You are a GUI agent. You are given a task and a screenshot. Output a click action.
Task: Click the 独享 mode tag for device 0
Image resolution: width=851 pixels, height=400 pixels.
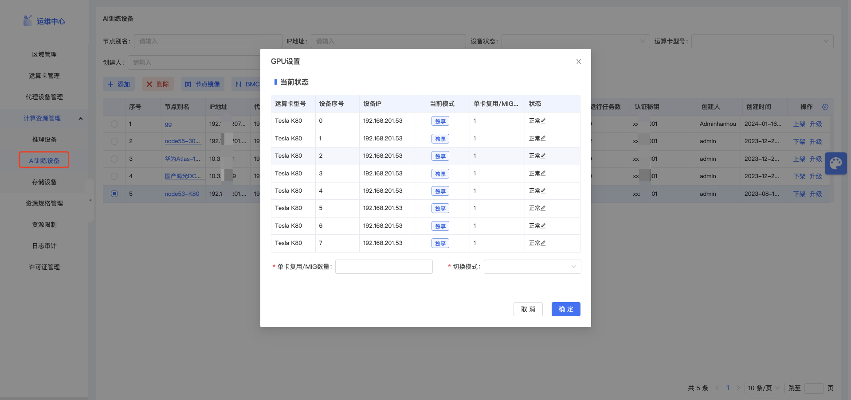(x=440, y=121)
